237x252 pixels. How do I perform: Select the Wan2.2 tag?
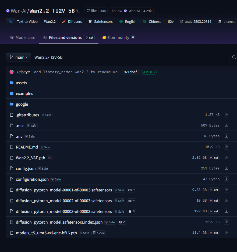point(50,21)
